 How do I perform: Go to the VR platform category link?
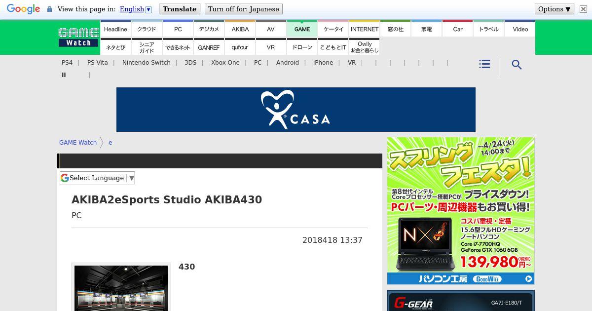pos(352,63)
